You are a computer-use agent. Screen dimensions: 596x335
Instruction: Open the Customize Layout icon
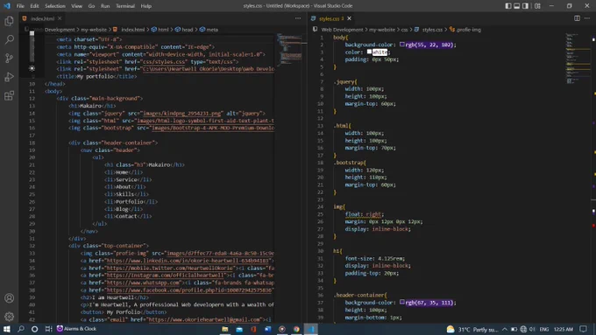537,6
